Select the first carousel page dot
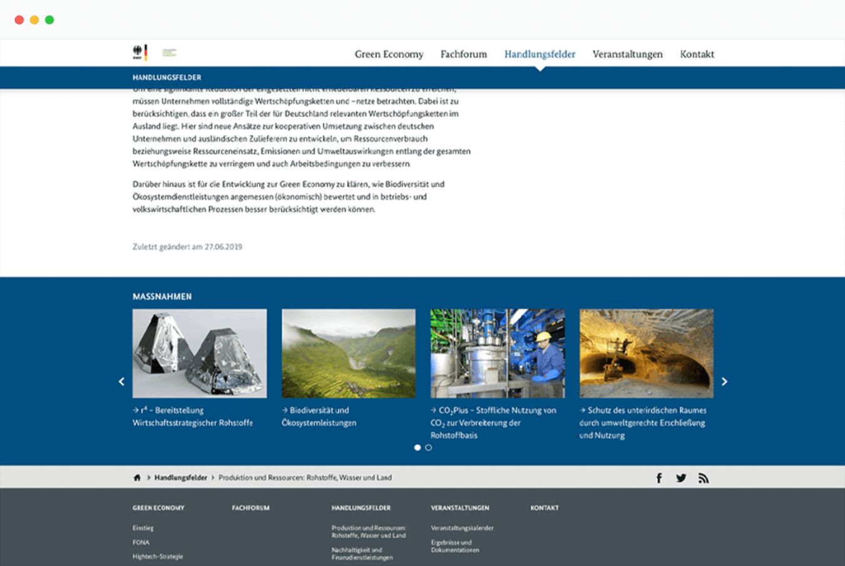Viewport: 845px width, 566px height. coord(417,448)
